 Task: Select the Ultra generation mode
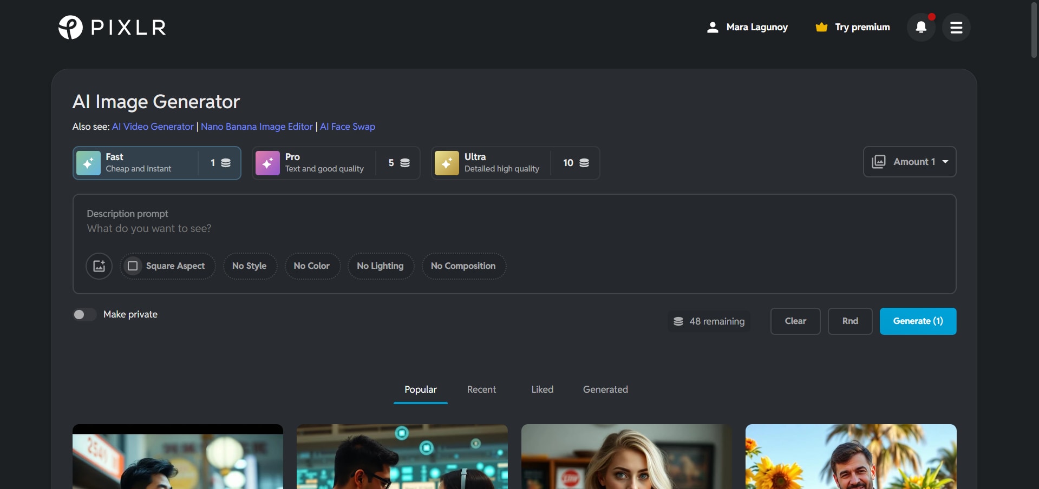click(x=515, y=163)
